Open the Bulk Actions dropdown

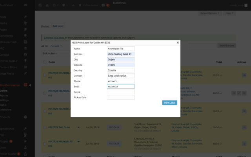[55, 53]
